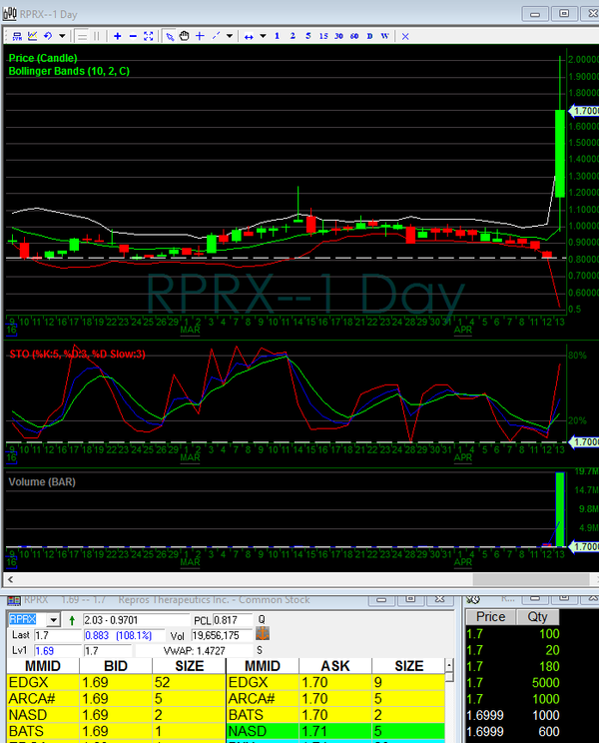Screen dimensions: 599x743
Task: Open the chart studies icon
Action: 31,36
